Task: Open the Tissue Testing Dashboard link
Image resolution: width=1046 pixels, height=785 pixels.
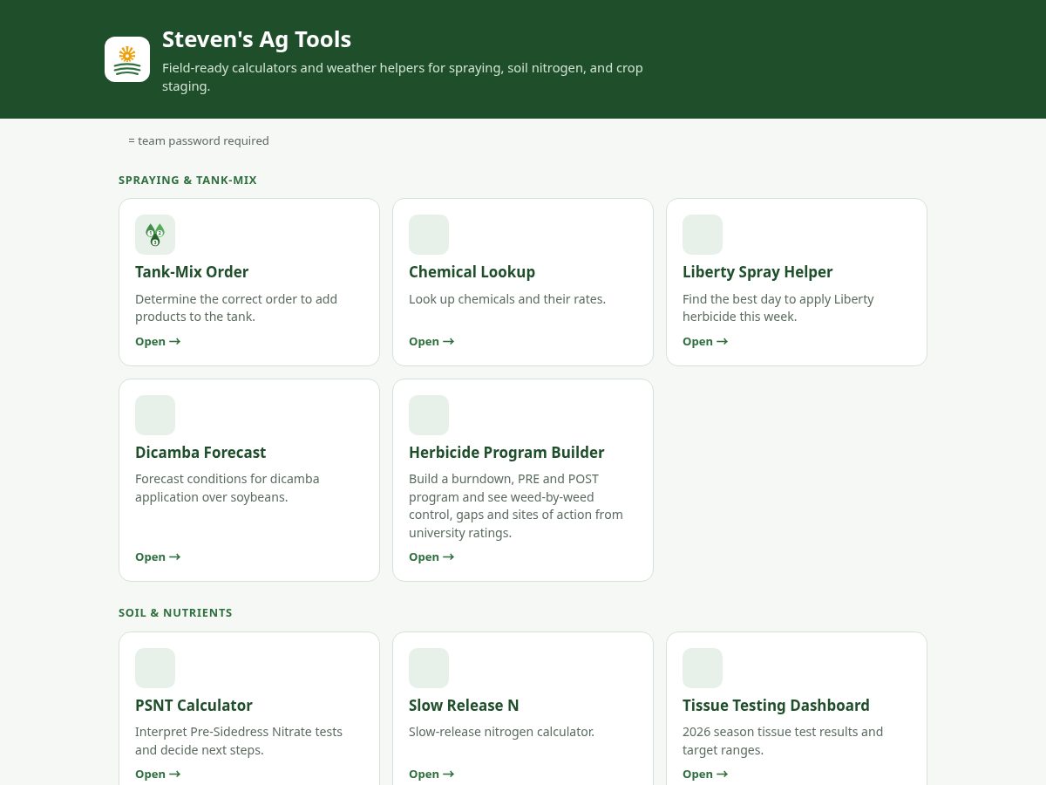Action: click(705, 774)
